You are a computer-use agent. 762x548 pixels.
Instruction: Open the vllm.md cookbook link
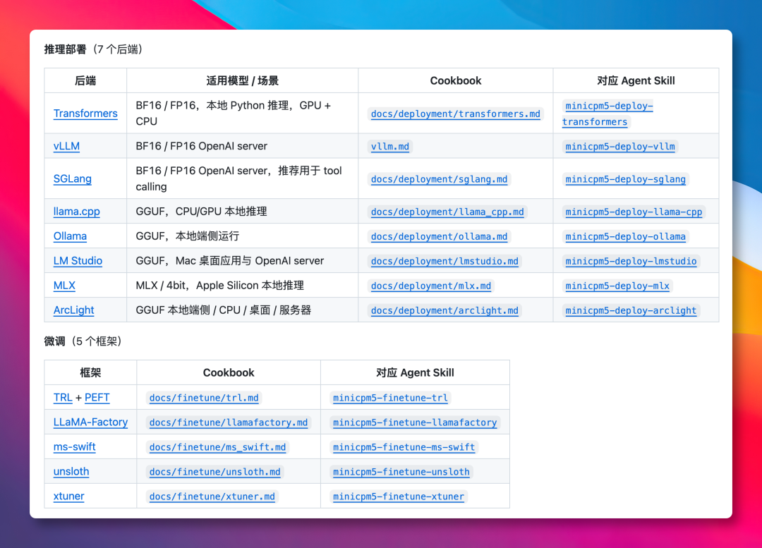pos(389,146)
